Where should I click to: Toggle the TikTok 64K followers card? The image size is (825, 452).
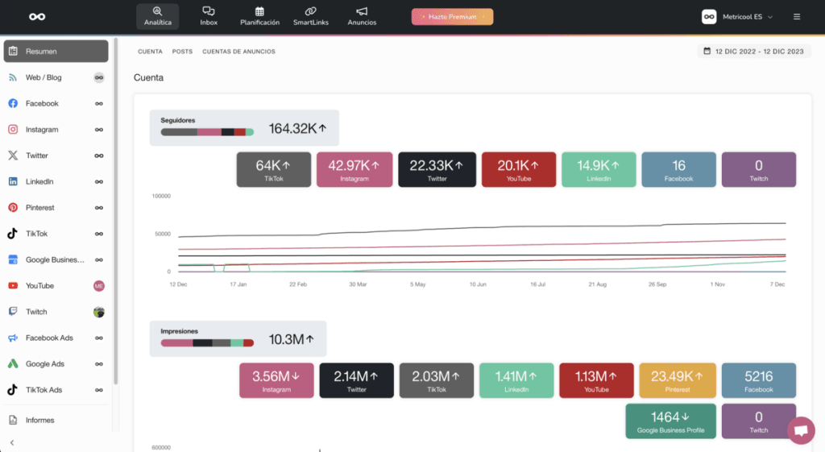[274, 169]
